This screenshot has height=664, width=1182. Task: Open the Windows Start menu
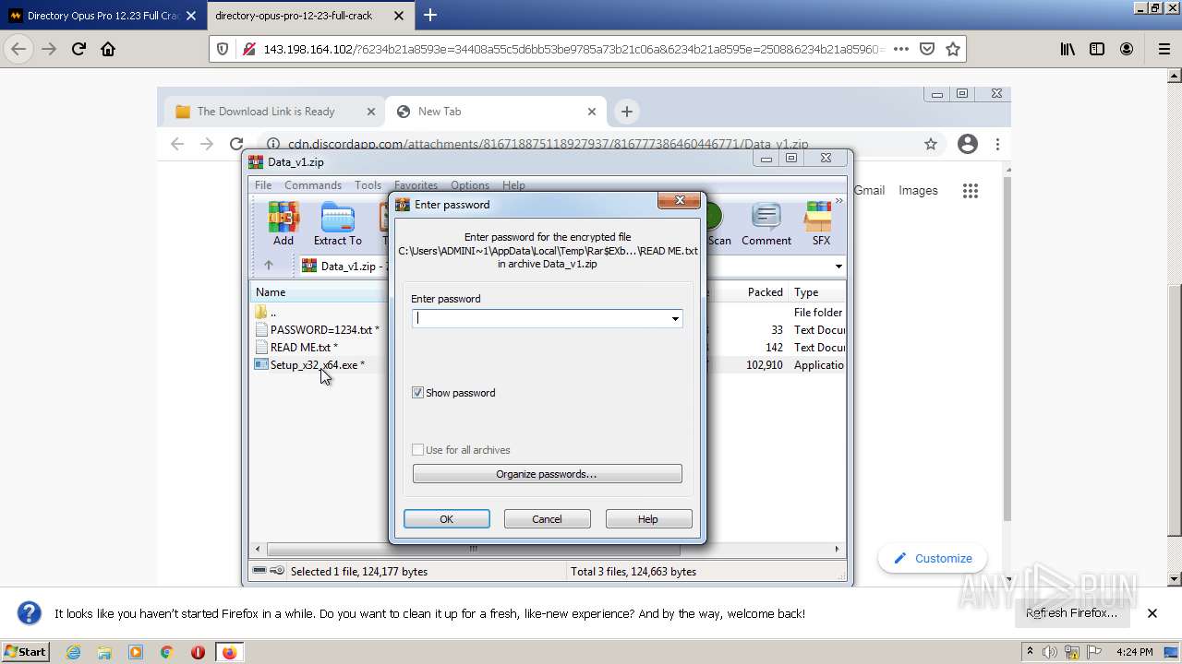click(26, 652)
